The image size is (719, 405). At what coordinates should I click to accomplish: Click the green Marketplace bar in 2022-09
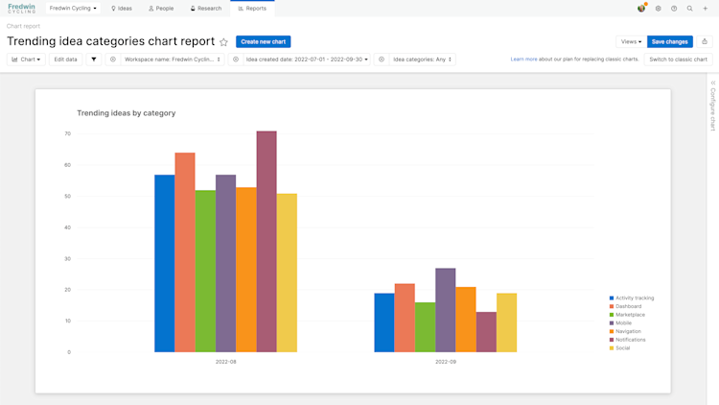pos(425,327)
